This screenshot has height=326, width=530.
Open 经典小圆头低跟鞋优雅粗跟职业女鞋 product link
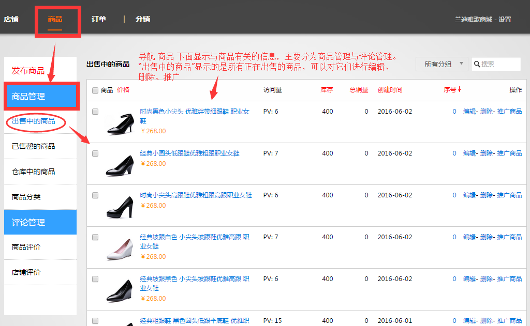(189, 153)
